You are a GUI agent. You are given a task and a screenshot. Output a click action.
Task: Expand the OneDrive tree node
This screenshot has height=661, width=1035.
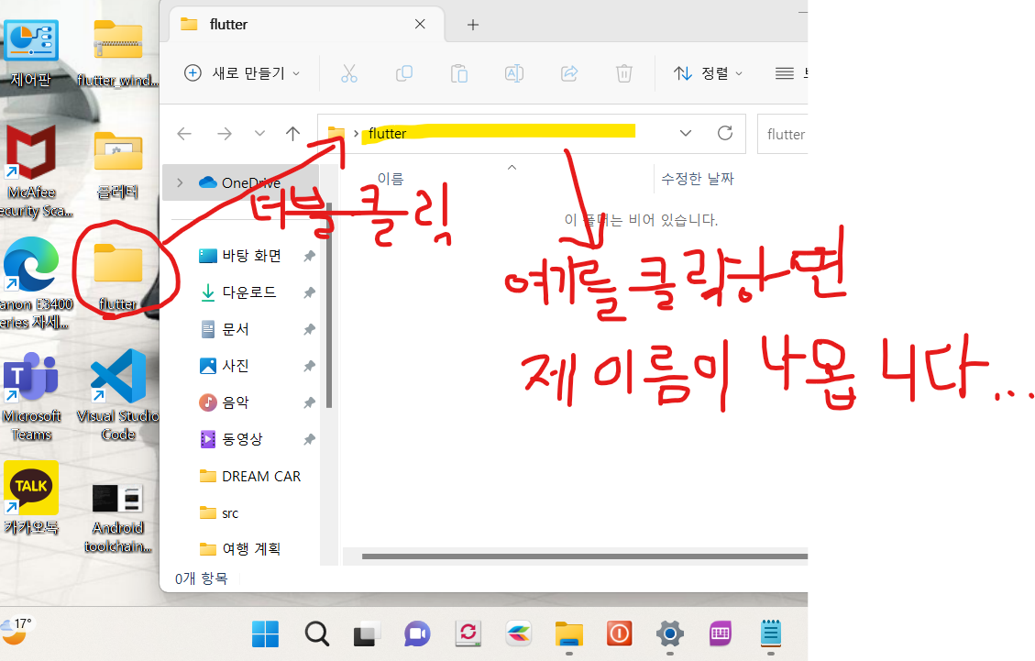pyautogui.click(x=181, y=183)
